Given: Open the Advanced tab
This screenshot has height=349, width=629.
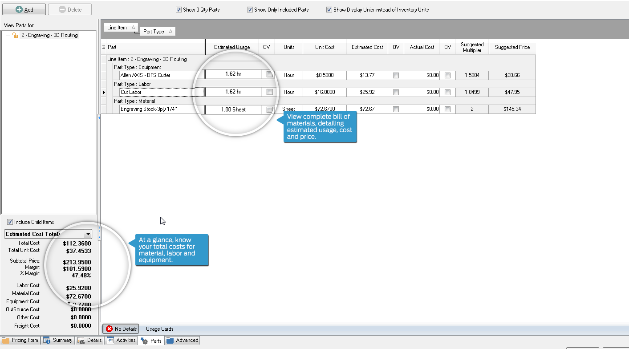Looking at the screenshot, I should pos(183,340).
